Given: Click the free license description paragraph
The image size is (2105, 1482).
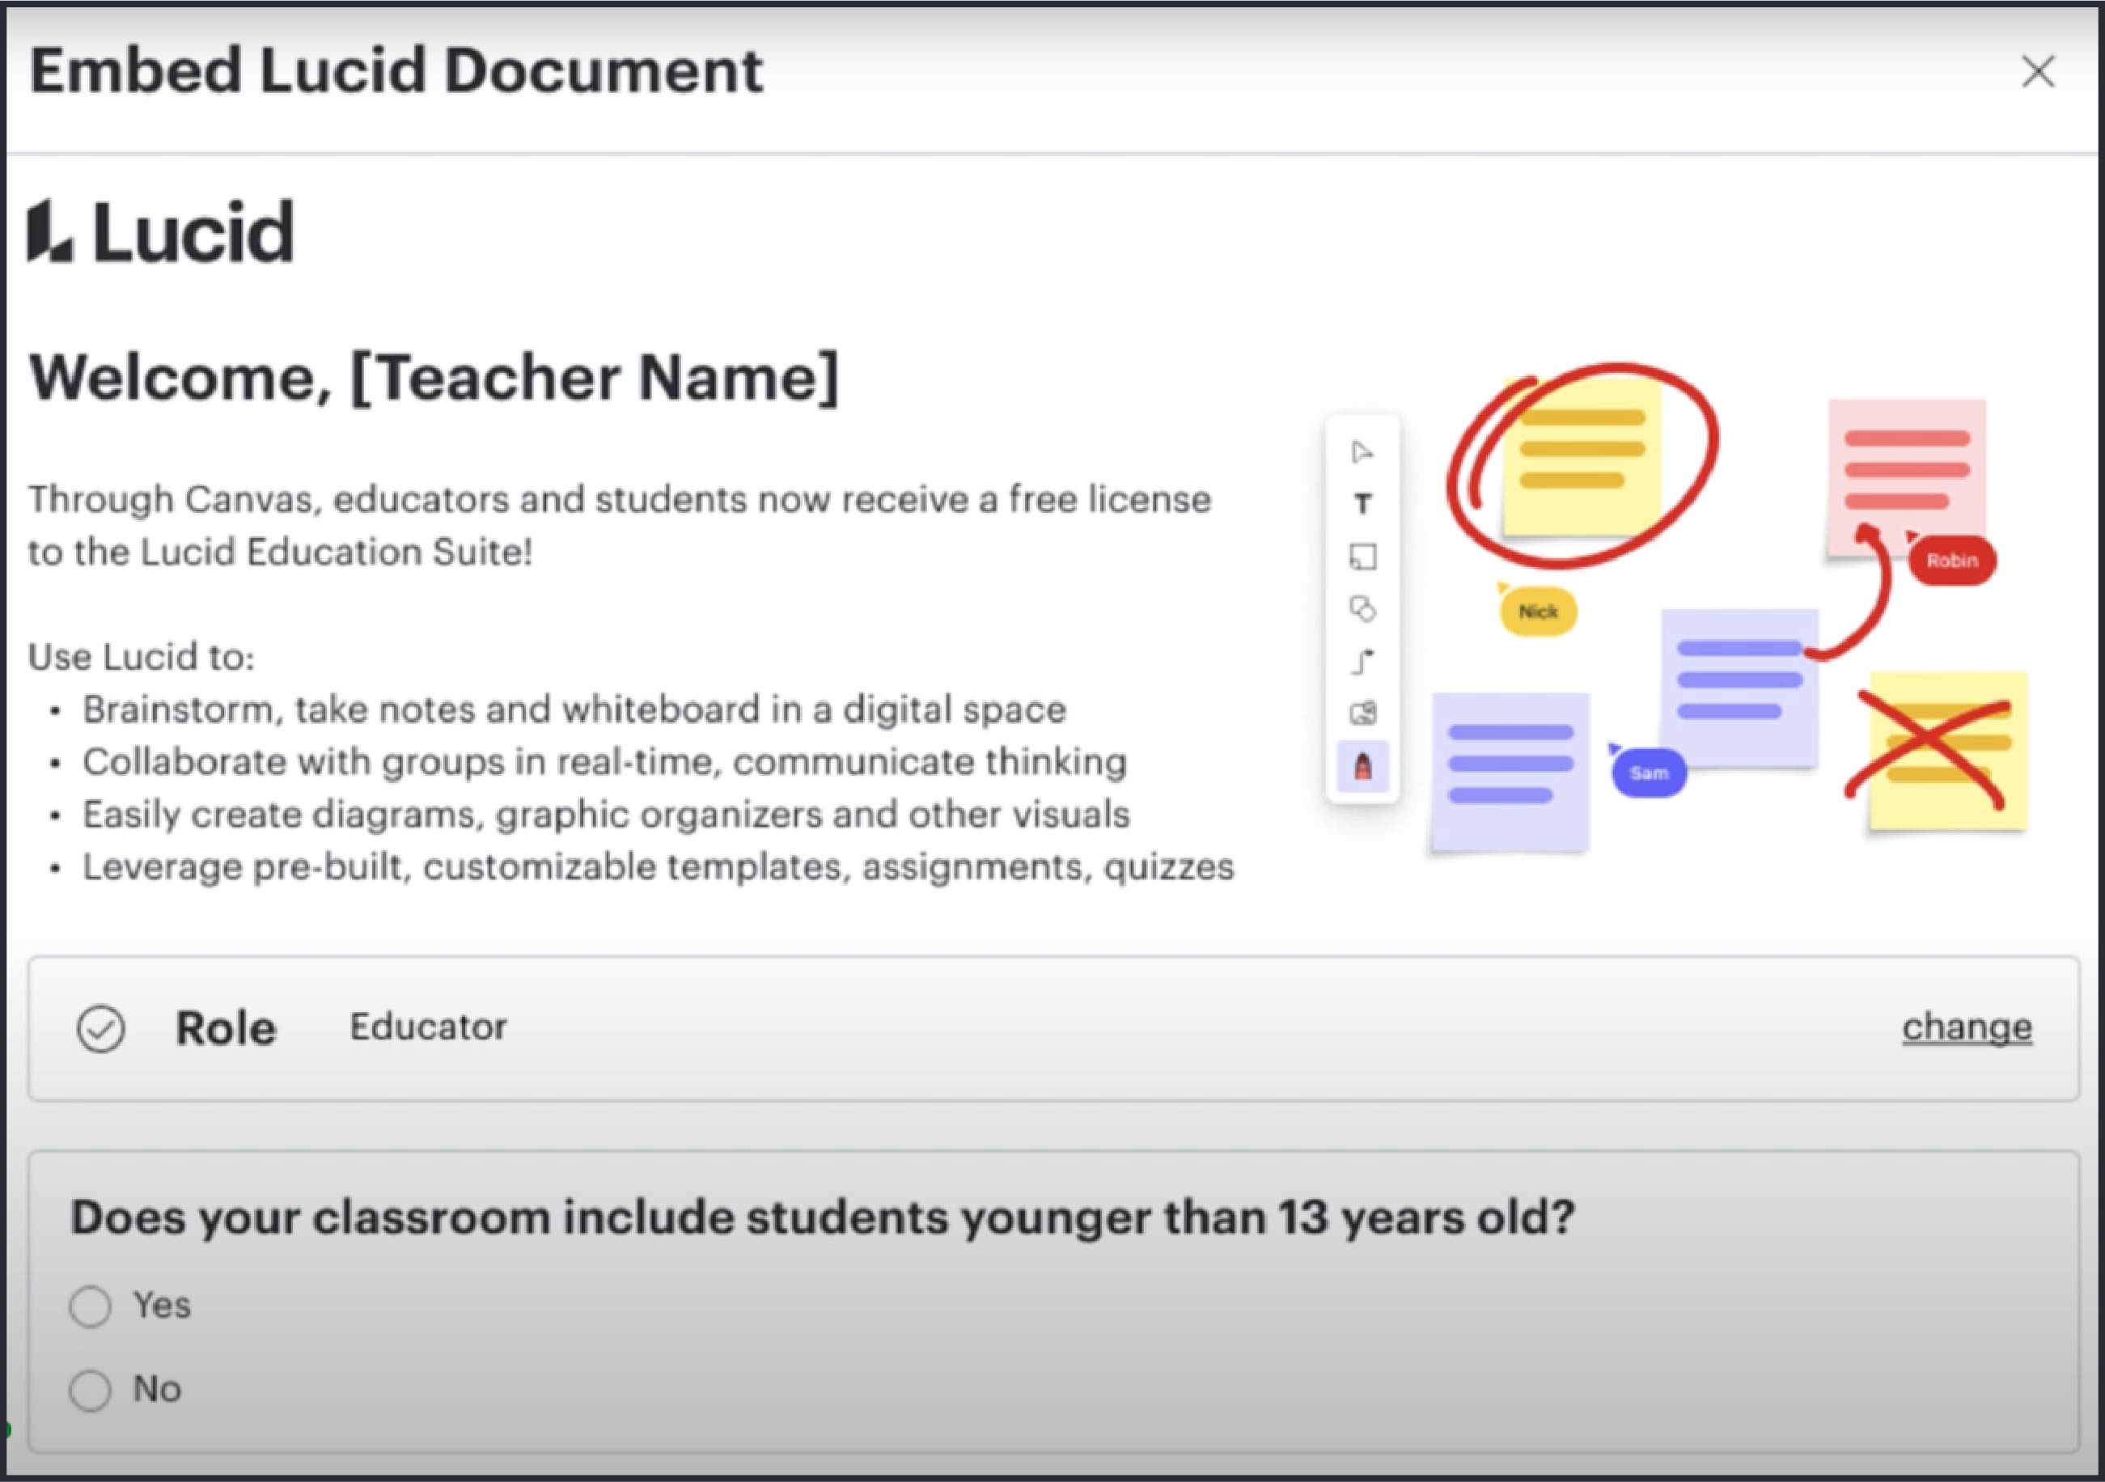Looking at the screenshot, I should (620, 525).
